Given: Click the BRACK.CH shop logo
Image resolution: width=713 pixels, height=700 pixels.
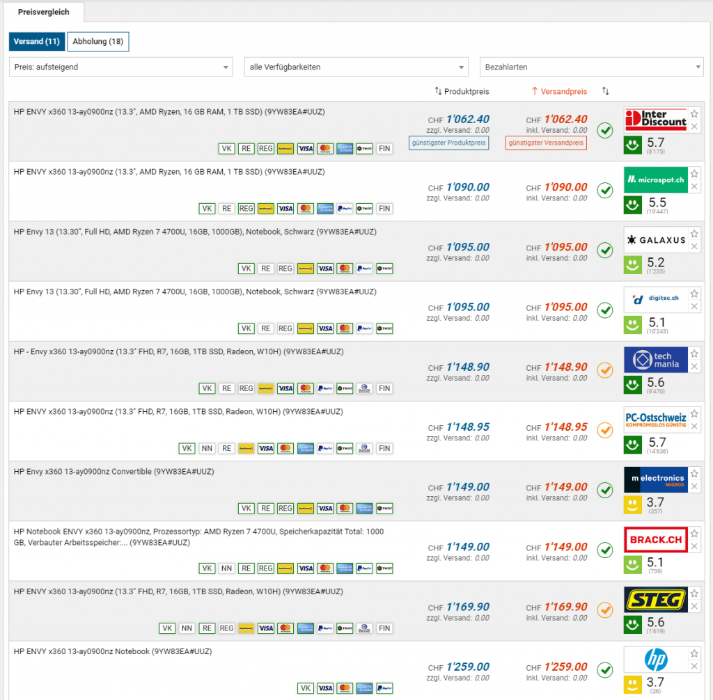Looking at the screenshot, I should (x=655, y=539).
